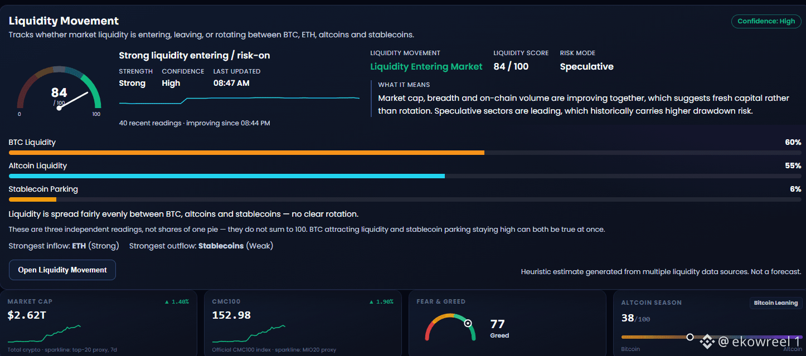
Task: Open Liquidity Movement button
Action: tap(62, 270)
